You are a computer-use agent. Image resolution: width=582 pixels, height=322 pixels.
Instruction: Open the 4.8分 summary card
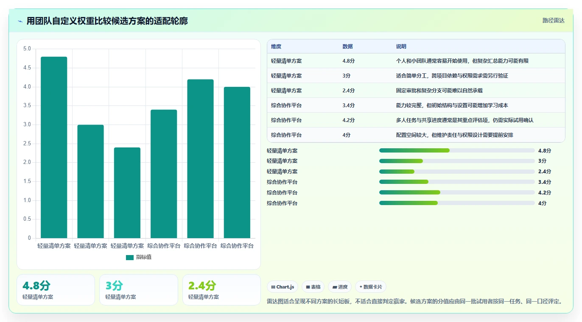click(56, 290)
